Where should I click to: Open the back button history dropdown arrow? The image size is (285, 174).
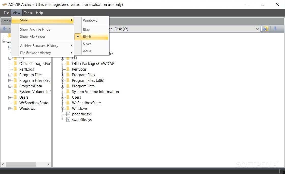pyautogui.click(x=9, y=29)
